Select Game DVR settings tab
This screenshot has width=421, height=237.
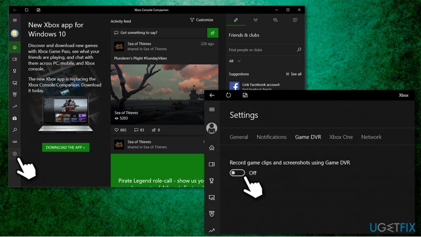tap(308, 137)
